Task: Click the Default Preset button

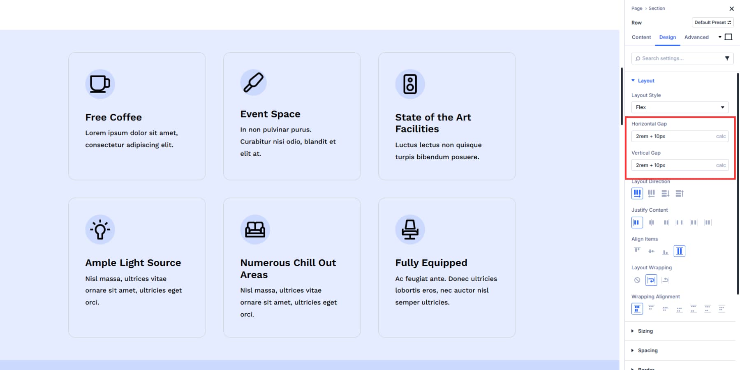Action: 712,23
